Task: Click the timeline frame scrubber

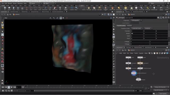Action: [x=26, y=86]
